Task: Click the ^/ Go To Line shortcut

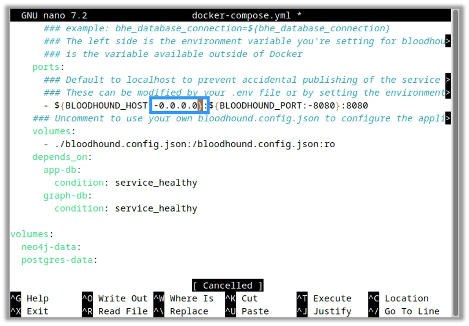Action: [x=404, y=311]
